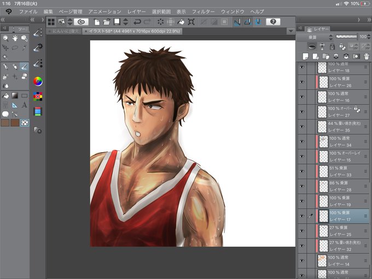Click the Fill bucket icon in command bar
This screenshot has width=372, height=279.
click(x=181, y=22)
